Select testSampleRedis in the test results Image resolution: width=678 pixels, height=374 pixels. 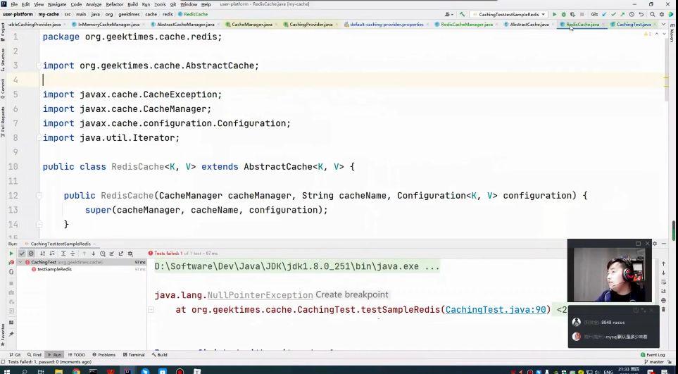click(54, 269)
